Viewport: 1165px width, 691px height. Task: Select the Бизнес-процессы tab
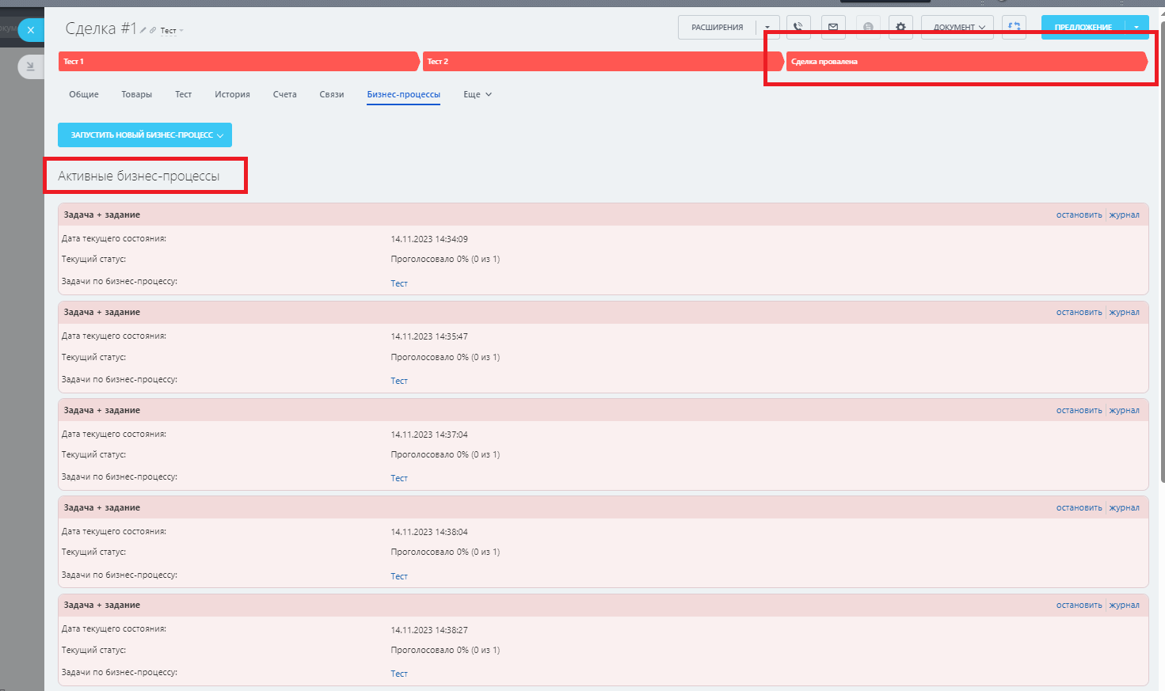pyautogui.click(x=404, y=94)
